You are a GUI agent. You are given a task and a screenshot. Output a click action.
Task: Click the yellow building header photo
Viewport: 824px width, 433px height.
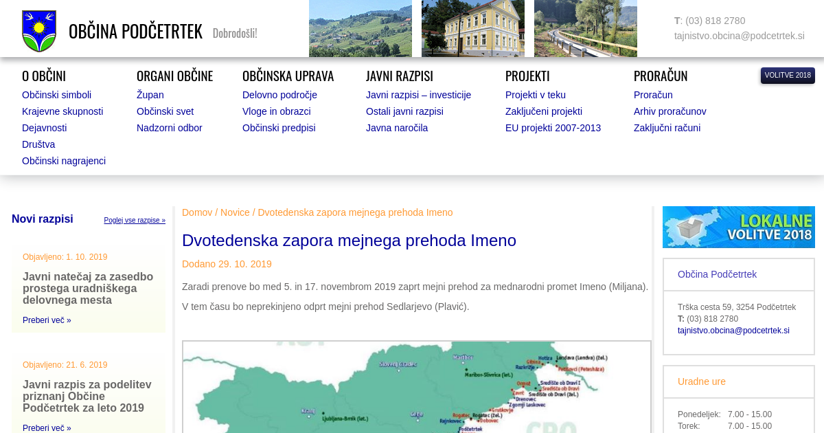[472, 28]
